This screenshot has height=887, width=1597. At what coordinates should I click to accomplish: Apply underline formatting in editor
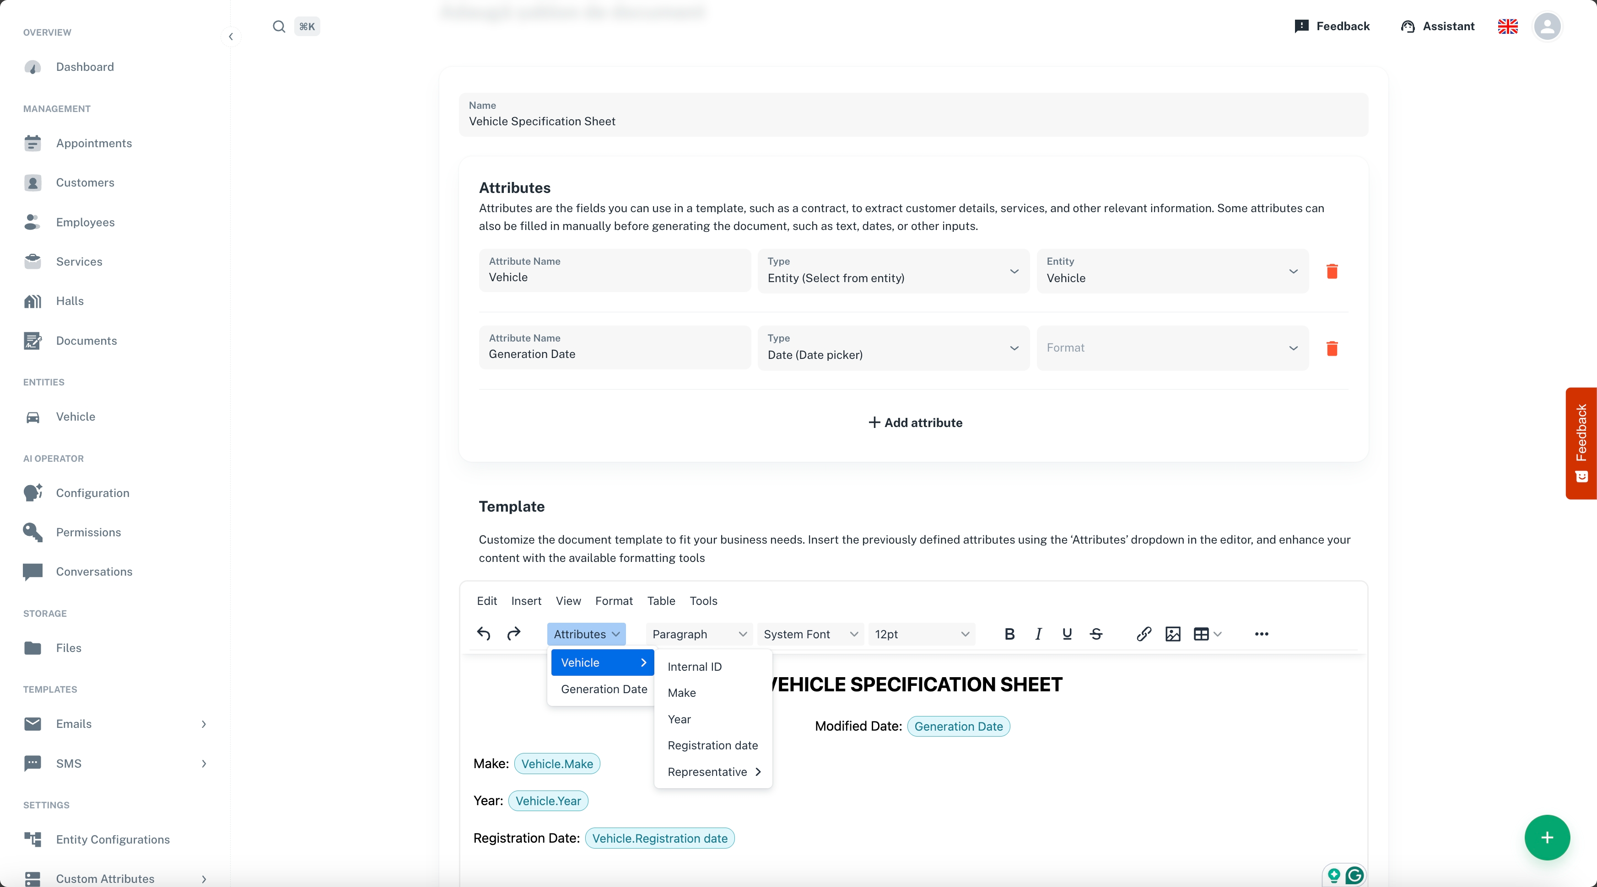(1067, 634)
